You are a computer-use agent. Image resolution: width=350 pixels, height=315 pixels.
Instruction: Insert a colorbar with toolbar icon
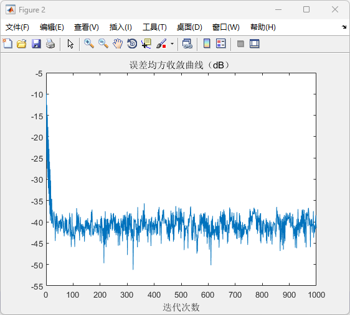click(207, 43)
